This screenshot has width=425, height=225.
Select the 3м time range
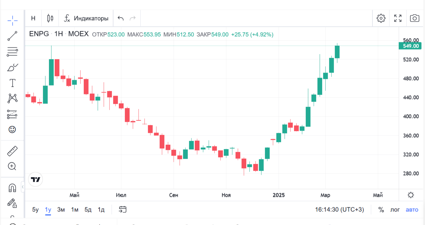[x=61, y=210]
